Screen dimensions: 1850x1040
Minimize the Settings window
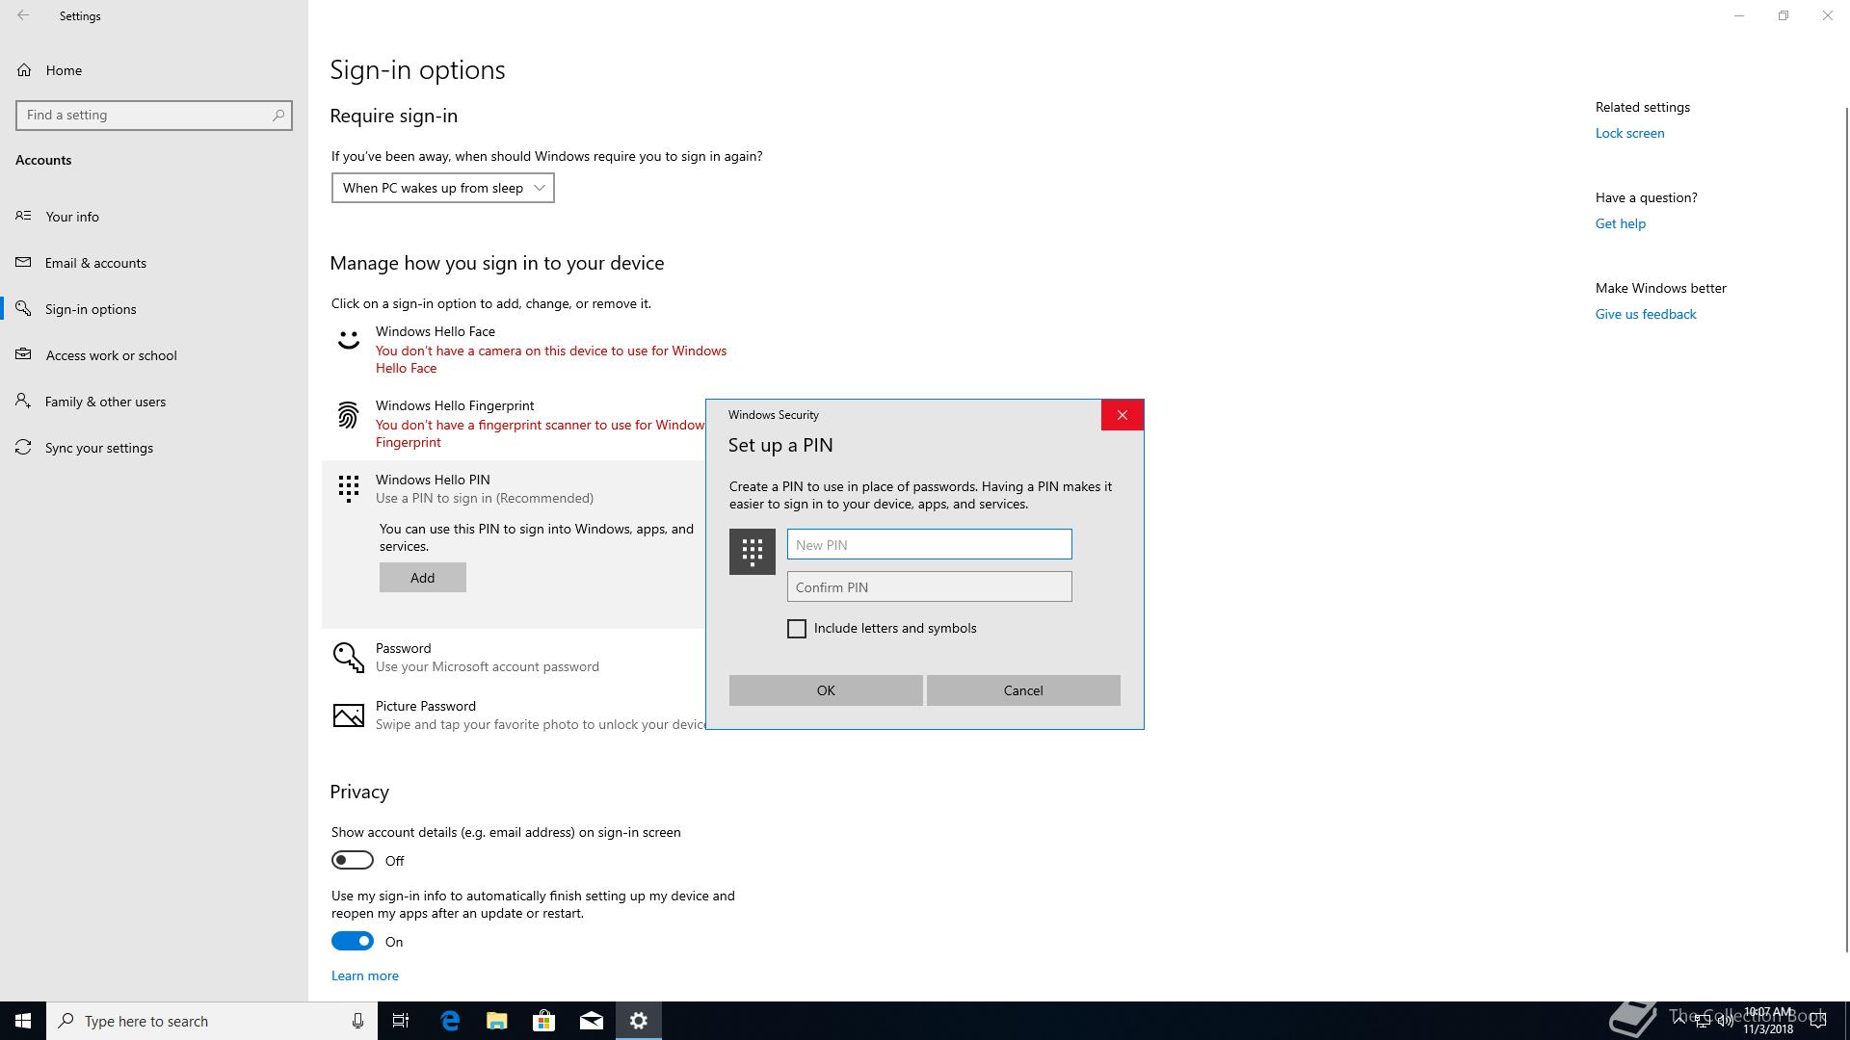pos(1739,15)
